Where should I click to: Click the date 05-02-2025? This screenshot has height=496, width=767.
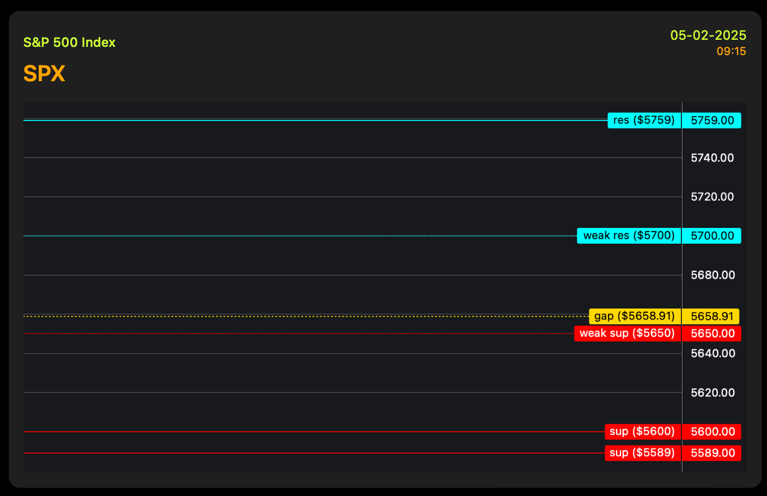708,35
